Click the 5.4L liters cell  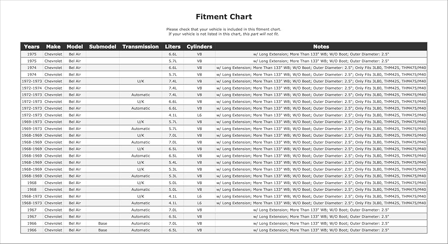[x=172, y=163]
